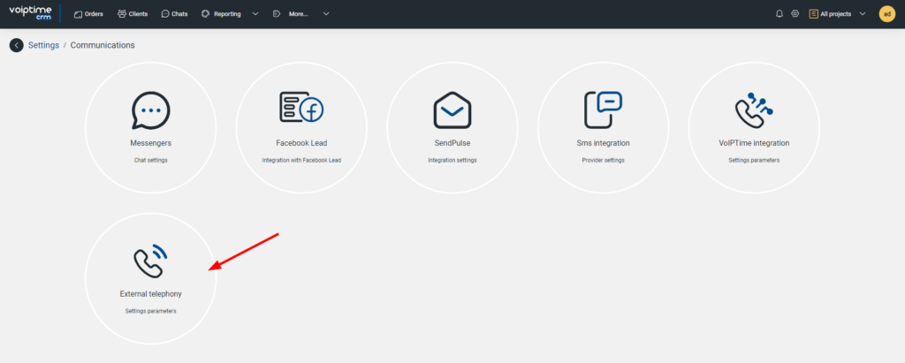This screenshot has width=905, height=363.
Task: Click the SendPulse envelope icon
Action: coord(452,110)
